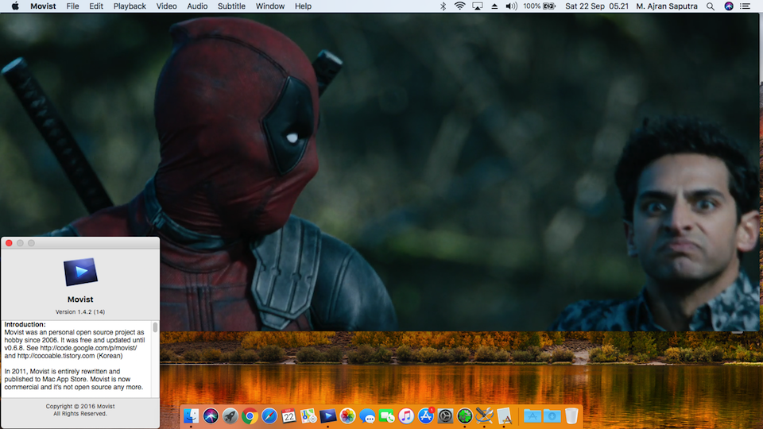This screenshot has height=429, width=763.
Task: Open the Bluetooth status menu
Action: coord(443,6)
